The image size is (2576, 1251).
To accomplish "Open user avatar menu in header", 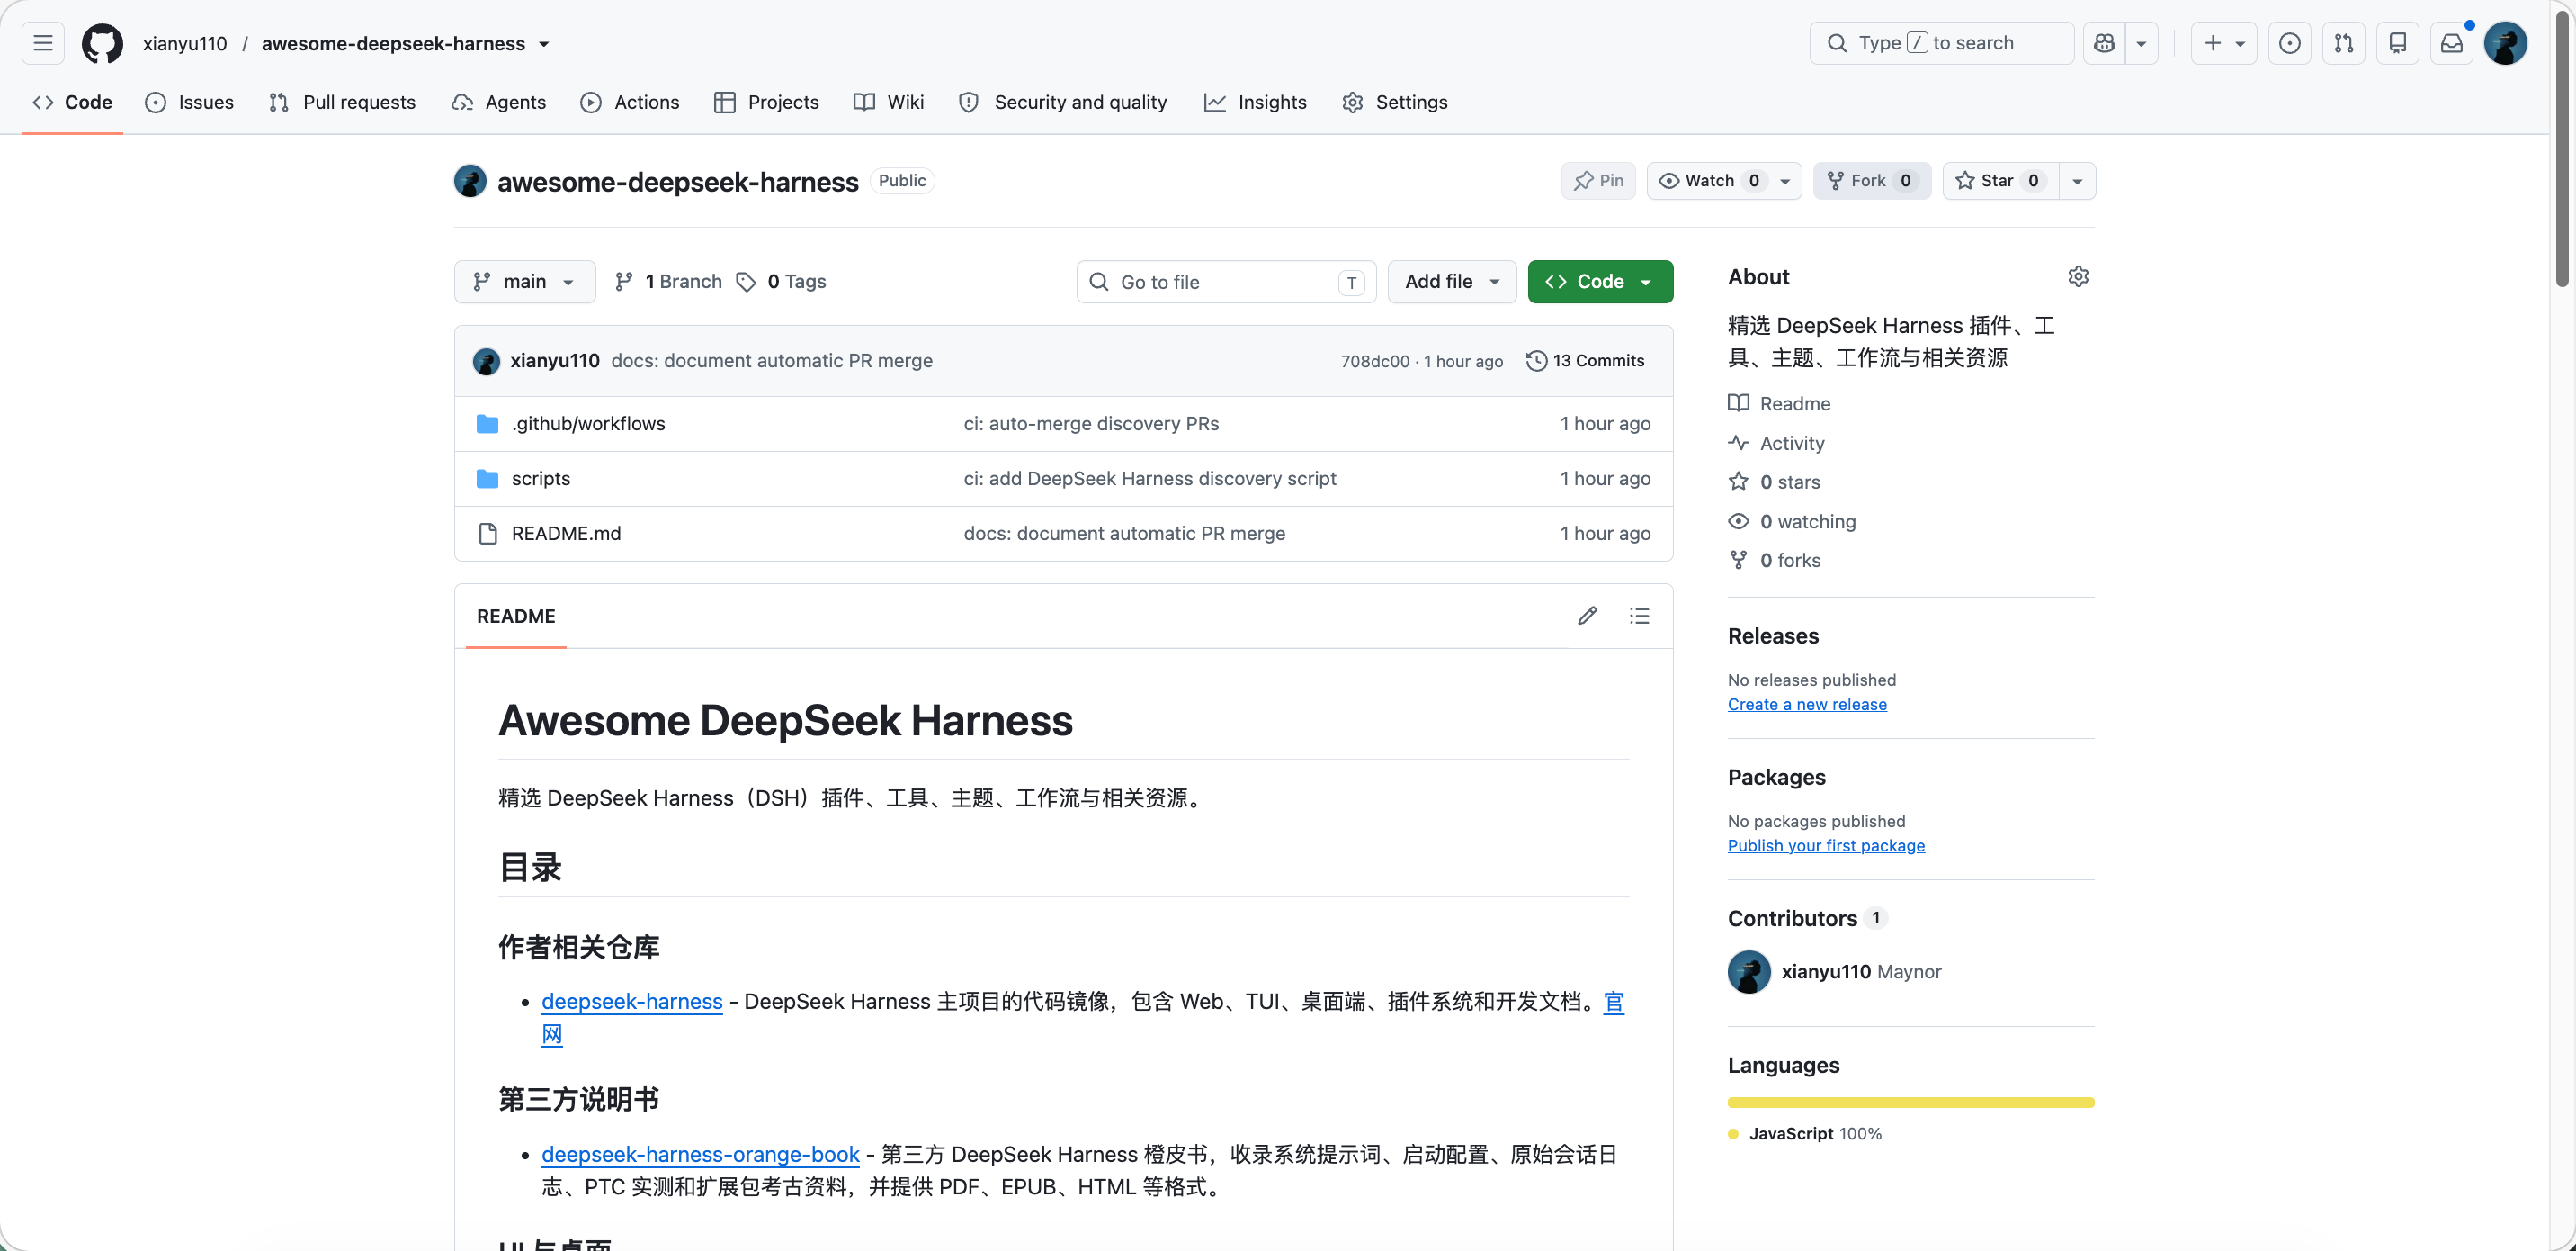I will coord(2506,43).
